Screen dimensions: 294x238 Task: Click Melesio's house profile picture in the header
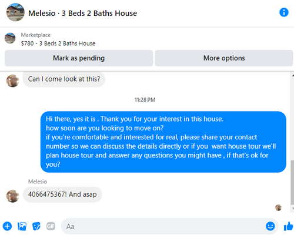(x=15, y=12)
